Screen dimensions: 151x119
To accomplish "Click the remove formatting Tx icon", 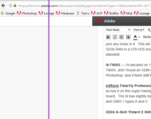I will tap(149, 30).
